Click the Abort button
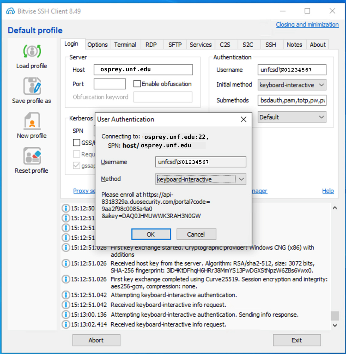Viewport: 346px width, 354px height. [x=96, y=340]
